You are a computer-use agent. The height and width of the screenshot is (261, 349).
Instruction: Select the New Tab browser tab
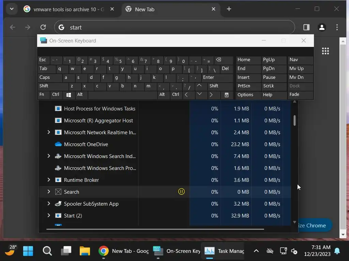click(170, 9)
